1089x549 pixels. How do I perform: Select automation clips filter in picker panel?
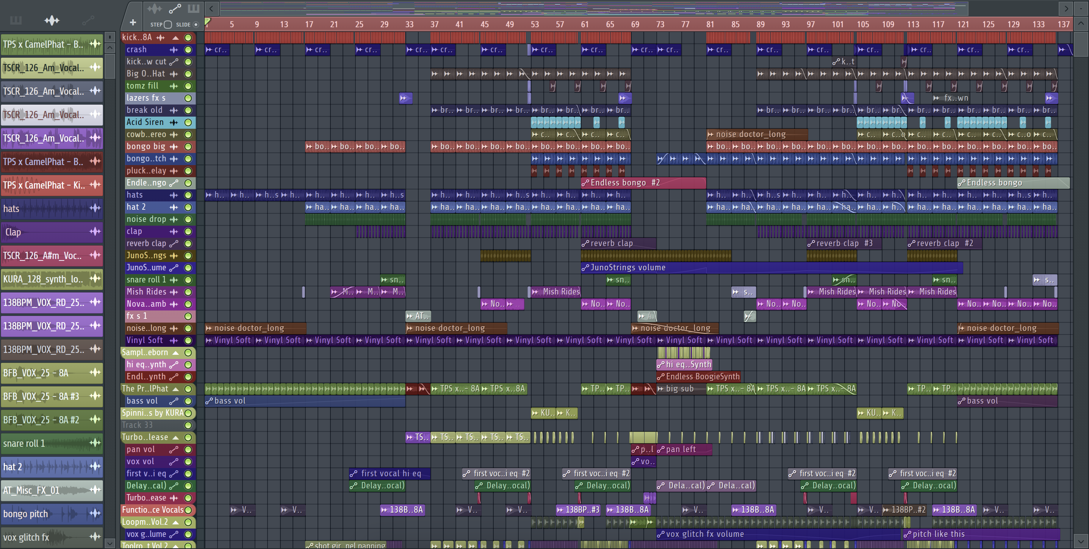(88, 20)
